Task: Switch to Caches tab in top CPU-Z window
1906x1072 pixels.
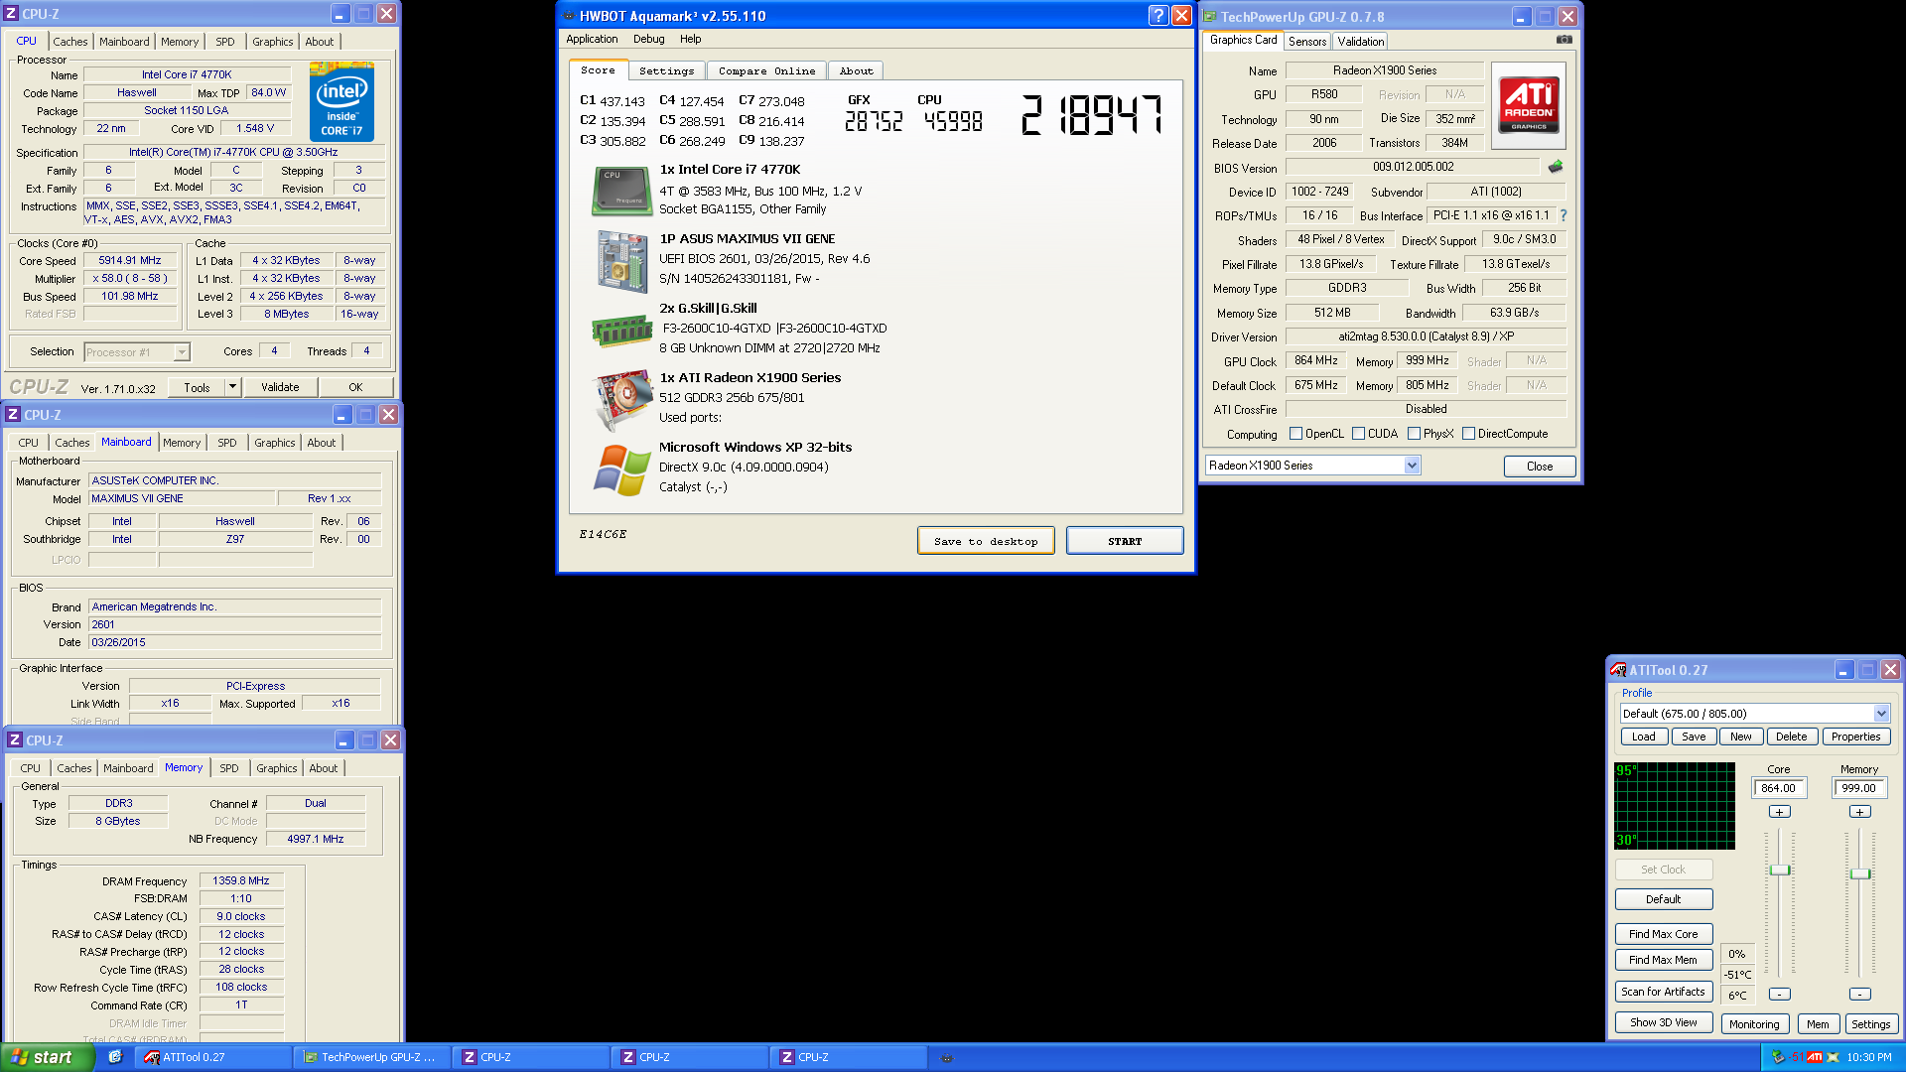Action: (69, 42)
